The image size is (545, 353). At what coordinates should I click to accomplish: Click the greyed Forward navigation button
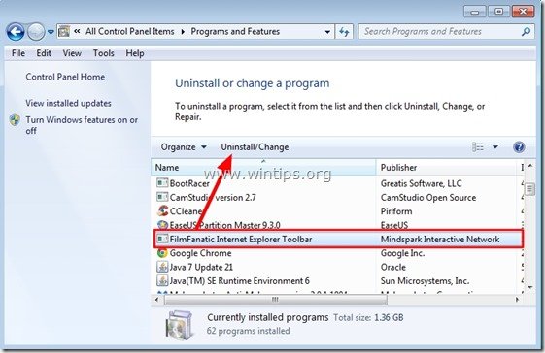point(36,32)
